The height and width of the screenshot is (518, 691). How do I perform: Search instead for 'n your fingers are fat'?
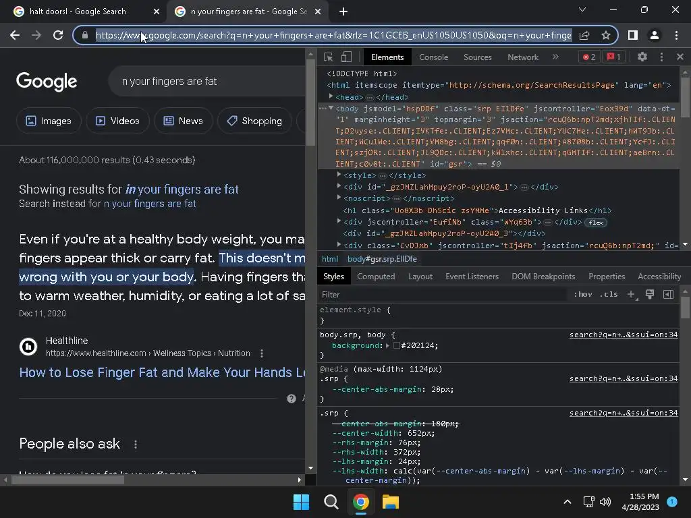150,204
